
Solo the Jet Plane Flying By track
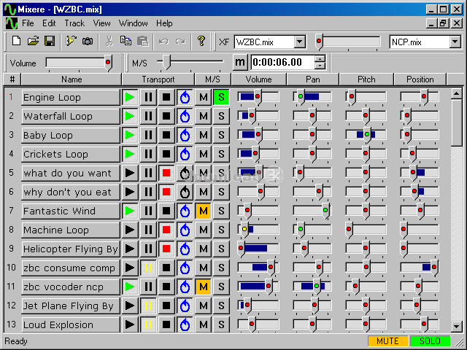[x=221, y=306]
